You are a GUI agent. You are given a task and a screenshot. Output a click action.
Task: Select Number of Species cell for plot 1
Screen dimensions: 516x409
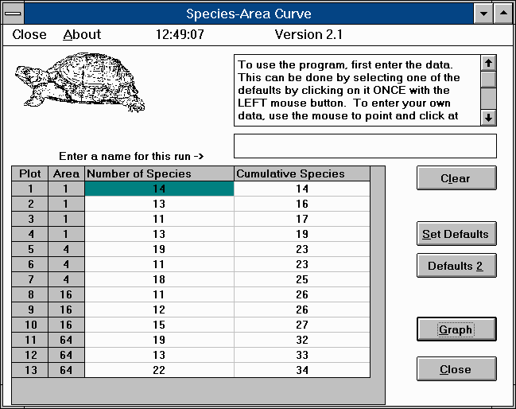(x=159, y=189)
